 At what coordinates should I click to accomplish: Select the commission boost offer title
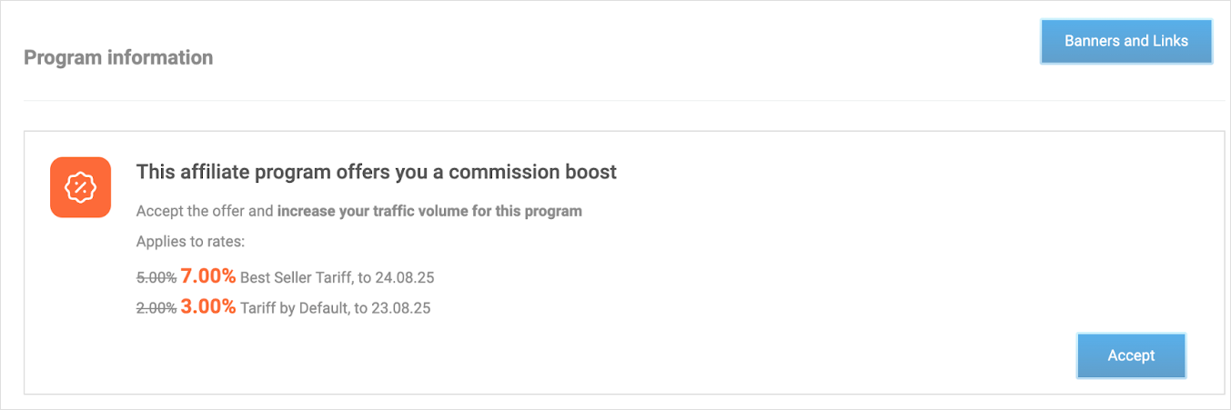pyautogui.click(x=376, y=172)
